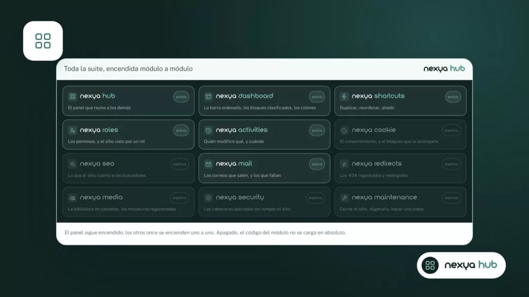Disable the activo nexya mail module
The width and height of the screenshot is (529, 297).
[317, 164]
